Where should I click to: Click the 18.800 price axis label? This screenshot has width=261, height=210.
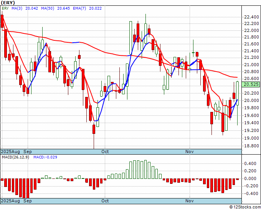[x=251, y=146]
